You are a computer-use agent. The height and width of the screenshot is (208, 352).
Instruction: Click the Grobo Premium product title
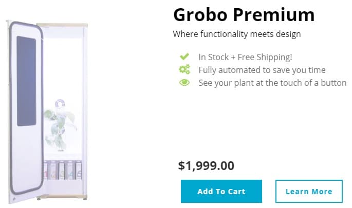pos(244,15)
